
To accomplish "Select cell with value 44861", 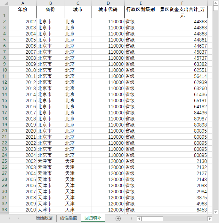I will click(182, 40).
